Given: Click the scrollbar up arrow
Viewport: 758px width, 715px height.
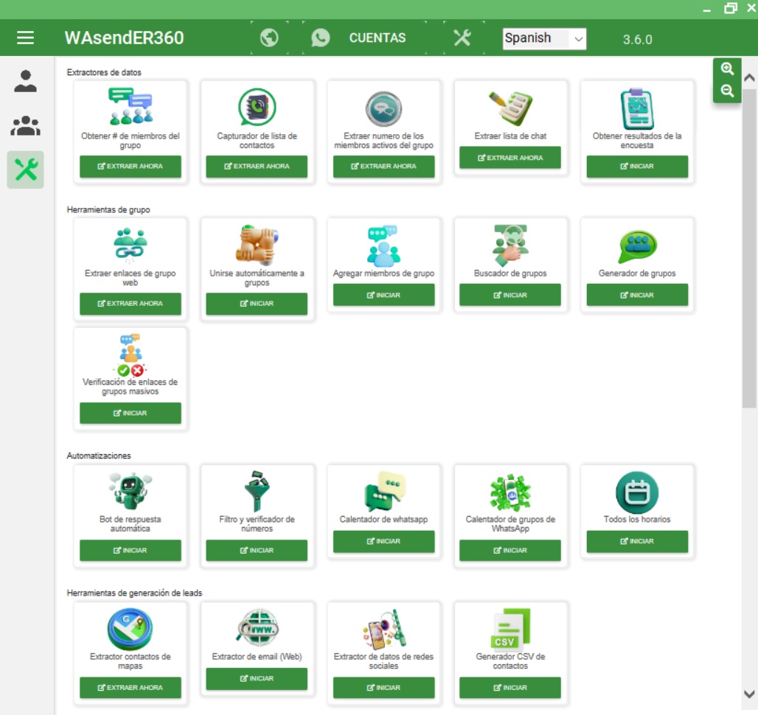Looking at the screenshot, I should (x=749, y=77).
